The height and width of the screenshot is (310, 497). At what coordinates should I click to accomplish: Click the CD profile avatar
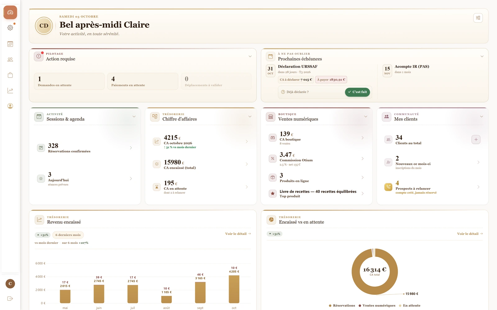(x=44, y=26)
